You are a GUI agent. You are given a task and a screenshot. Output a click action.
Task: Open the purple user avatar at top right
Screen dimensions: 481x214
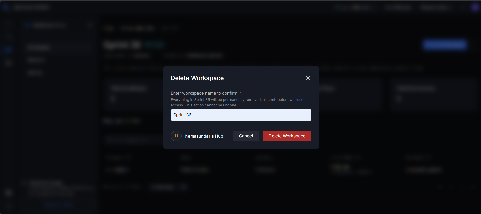pyautogui.click(x=475, y=7)
